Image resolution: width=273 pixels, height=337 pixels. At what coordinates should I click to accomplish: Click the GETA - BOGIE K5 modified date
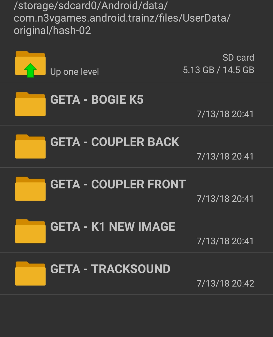tap(225, 114)
